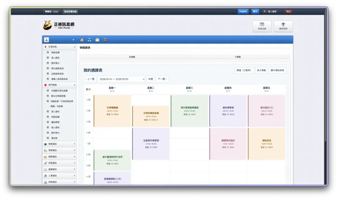Screen dimensions: 338x199
Task: Open the 音樂劇賞析(人文) course card
Action: 112,178
